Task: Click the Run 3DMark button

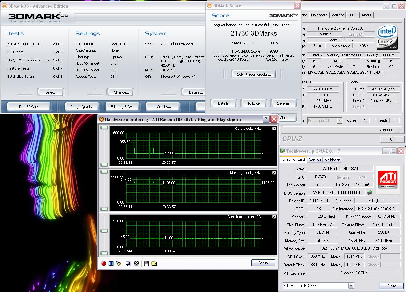Action: click(29, 107)
